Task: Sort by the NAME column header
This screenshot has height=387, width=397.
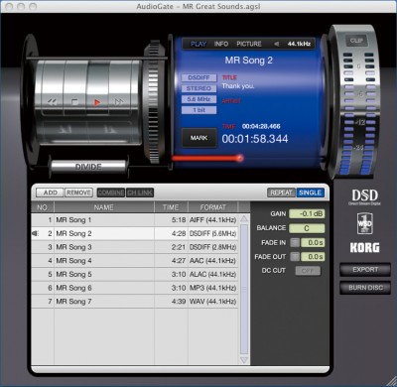Action: (x=104, y=207)
